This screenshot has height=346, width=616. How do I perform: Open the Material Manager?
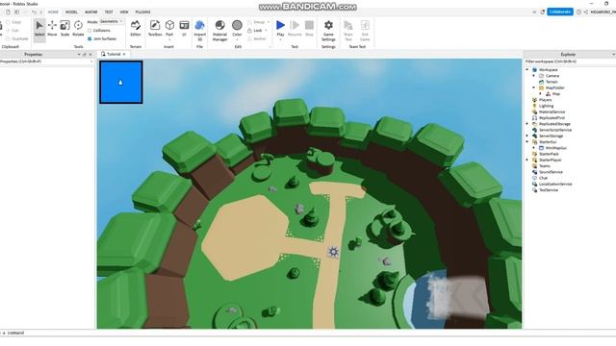click(220, 31)
